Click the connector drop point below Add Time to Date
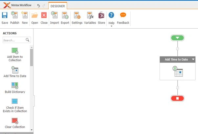 click(x=177, y=88)
